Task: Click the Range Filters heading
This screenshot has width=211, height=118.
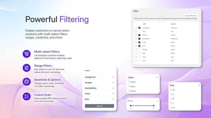Action: [43, 66]
